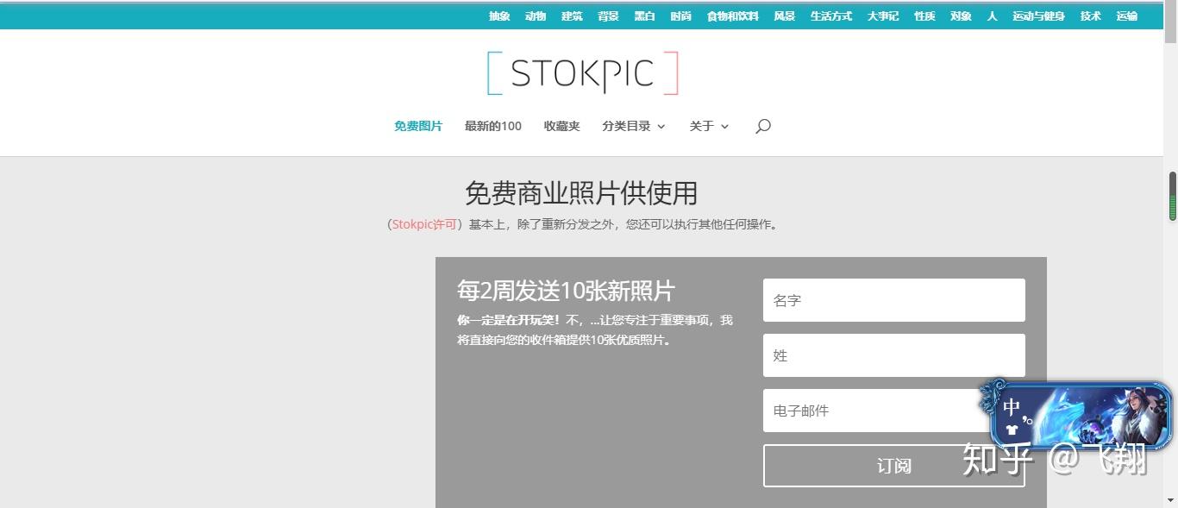Viewport: 1178px width, 508px height.
Task: Expand the 分类目录 dropdown menu
Action: pos(628,126)
